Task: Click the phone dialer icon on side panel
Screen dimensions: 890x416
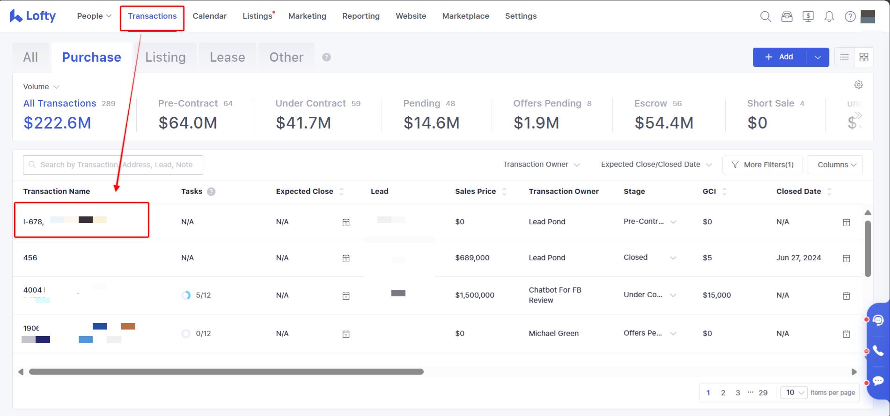Action: 878,351
